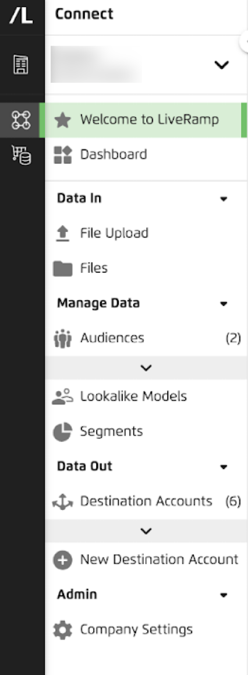Image resolution: width=248 pixels, height=675 pixels.
Task: Click the Destination Accounts anchor icon
Action: 63,502
